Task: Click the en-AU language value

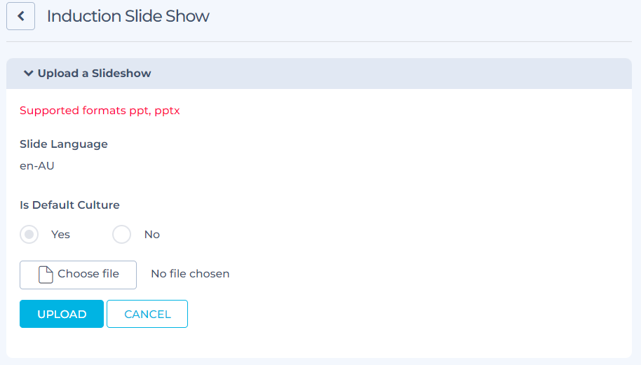Action: click(36, 166)
